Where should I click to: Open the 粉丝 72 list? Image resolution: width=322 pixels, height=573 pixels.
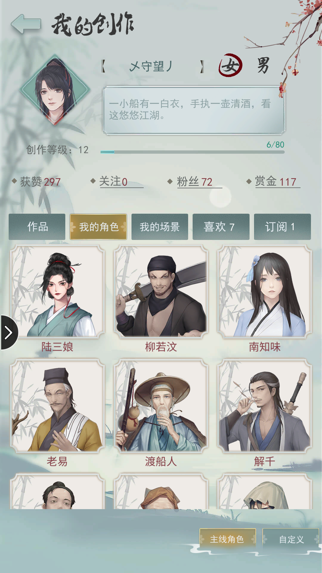(195, 181)
